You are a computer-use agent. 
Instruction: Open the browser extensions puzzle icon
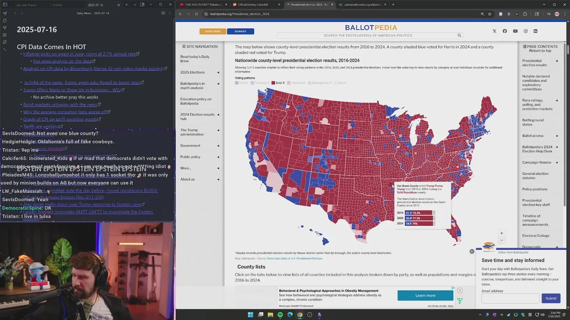525,14
